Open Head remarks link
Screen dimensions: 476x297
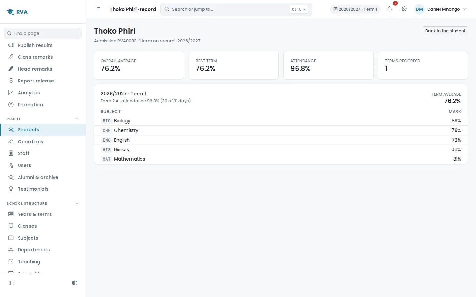coord(43,69)
